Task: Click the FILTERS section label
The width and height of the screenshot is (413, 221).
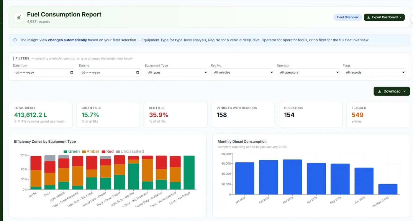Action: [22, 59]
